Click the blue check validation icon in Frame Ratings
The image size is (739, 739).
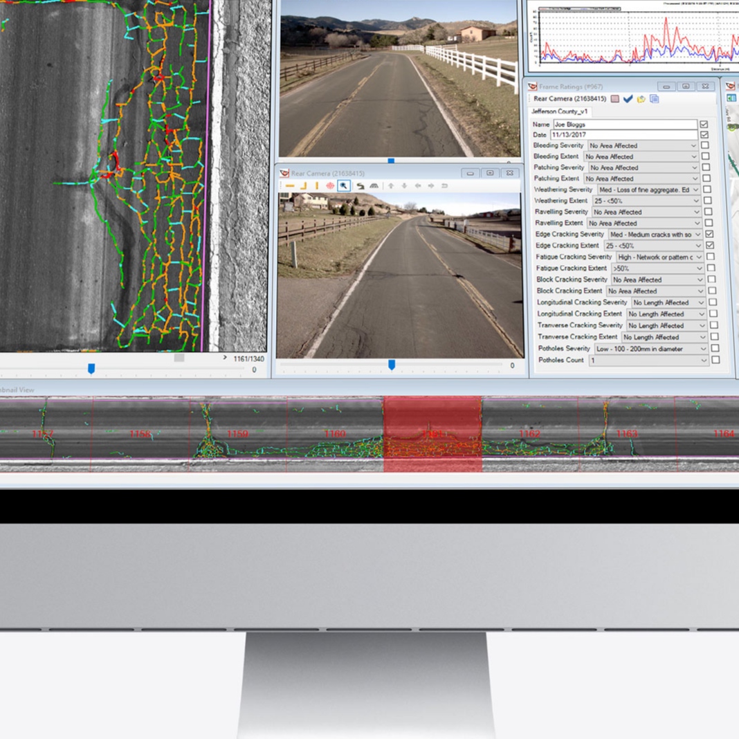[x=628, y=98]
